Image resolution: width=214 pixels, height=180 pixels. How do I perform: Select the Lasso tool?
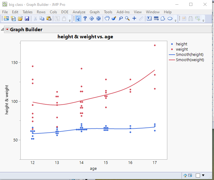pos(121,19)
